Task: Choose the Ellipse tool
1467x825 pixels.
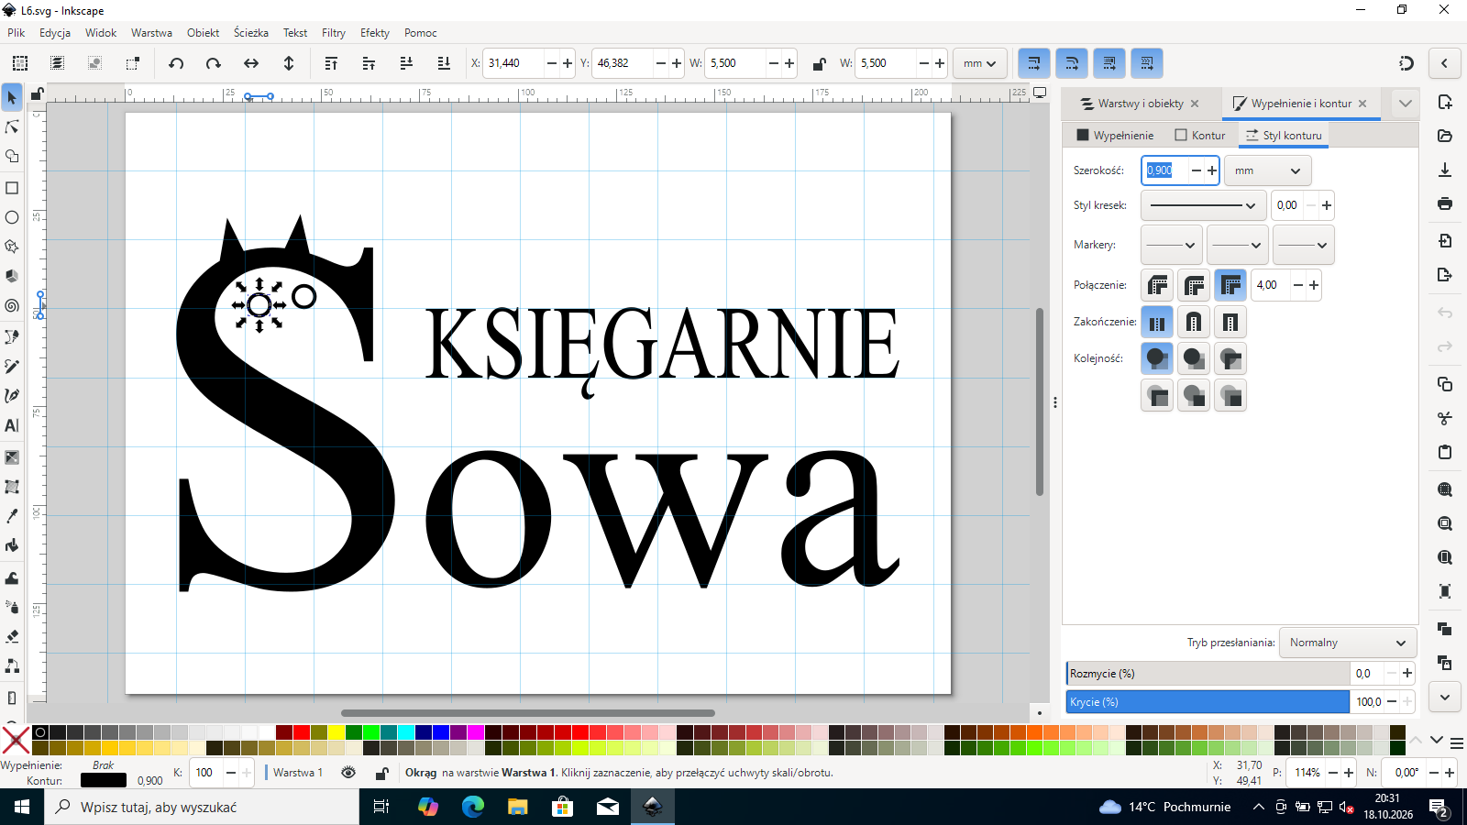Action: (x=12, y=217)
